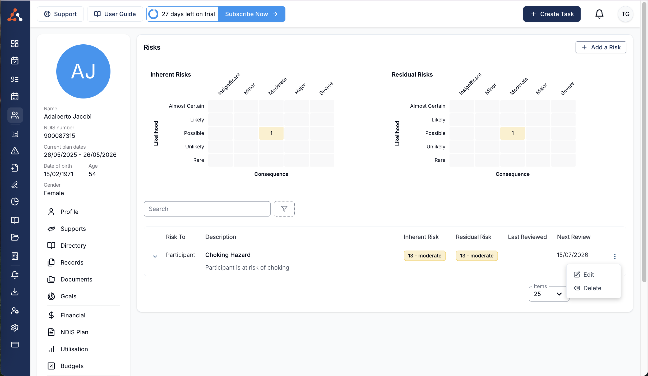
Task: Open the signature pen icon in sidebar
Action: coord(15,185)
